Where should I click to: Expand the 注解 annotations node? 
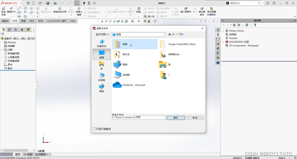pyautogui.click(x=2, y=50)
